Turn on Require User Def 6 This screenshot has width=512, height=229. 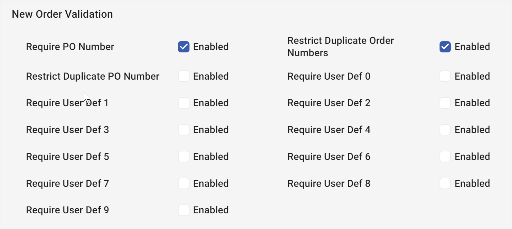click(445, 157)
